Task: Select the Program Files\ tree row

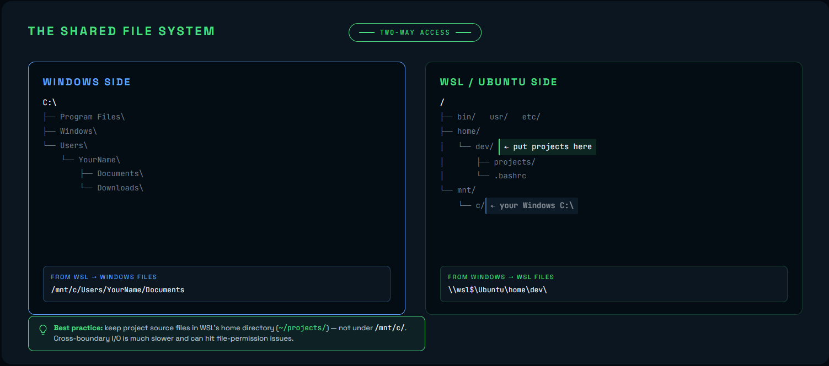Action: (x=84, y=117)
